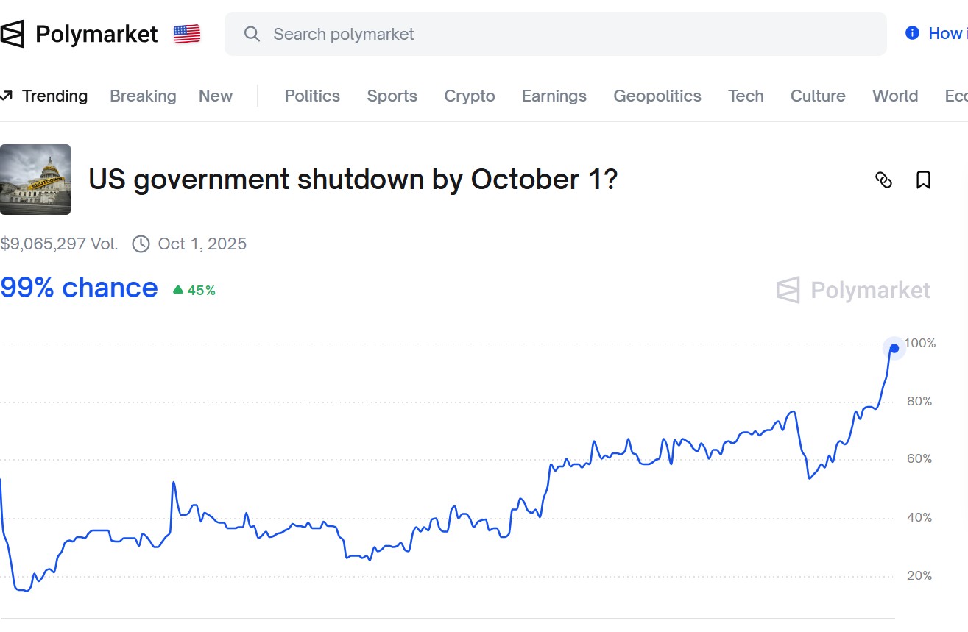Open the Tech category
The image size is (968, 632).
746,96
